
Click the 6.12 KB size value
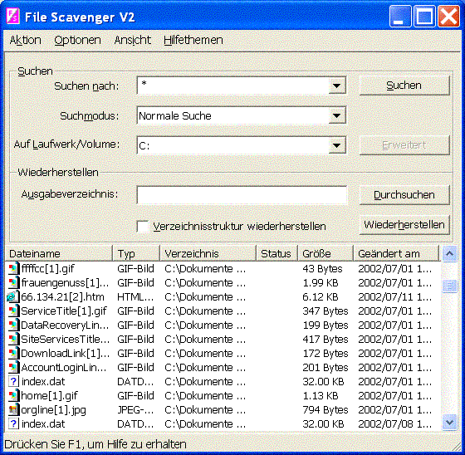[x=321, y=297]
